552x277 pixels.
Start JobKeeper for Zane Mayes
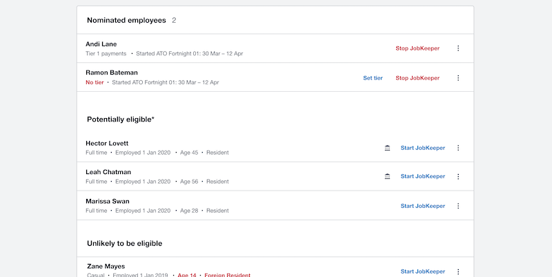[423, 271]
